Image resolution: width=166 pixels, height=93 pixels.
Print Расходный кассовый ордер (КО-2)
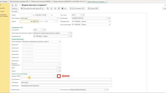click(x=32, y=8)
